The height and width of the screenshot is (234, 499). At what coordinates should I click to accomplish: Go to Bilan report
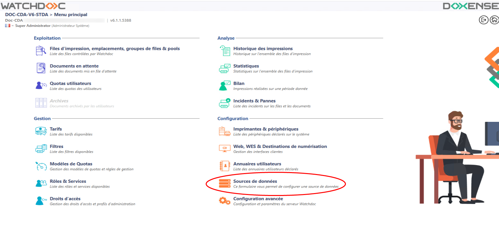click(x=239, y=83)
